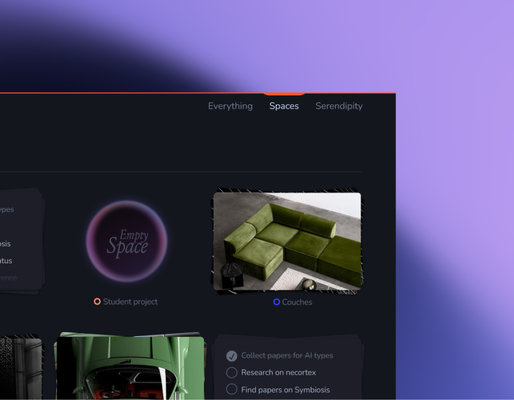Check the Research on necortex checkbox
The width and height of the screenshot is (514, 400).
[231, 372]
